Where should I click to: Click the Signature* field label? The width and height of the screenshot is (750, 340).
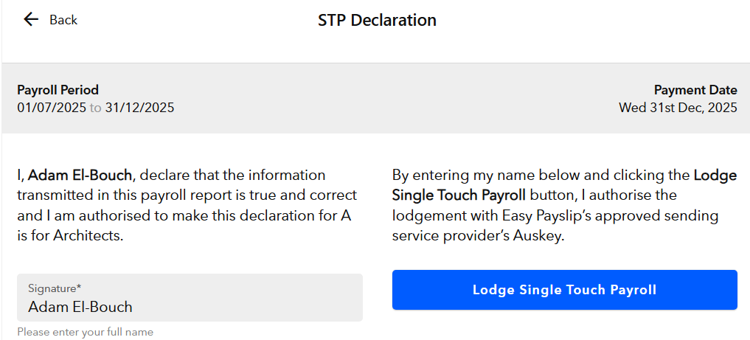pyautogui.click(x=55, y=288)
